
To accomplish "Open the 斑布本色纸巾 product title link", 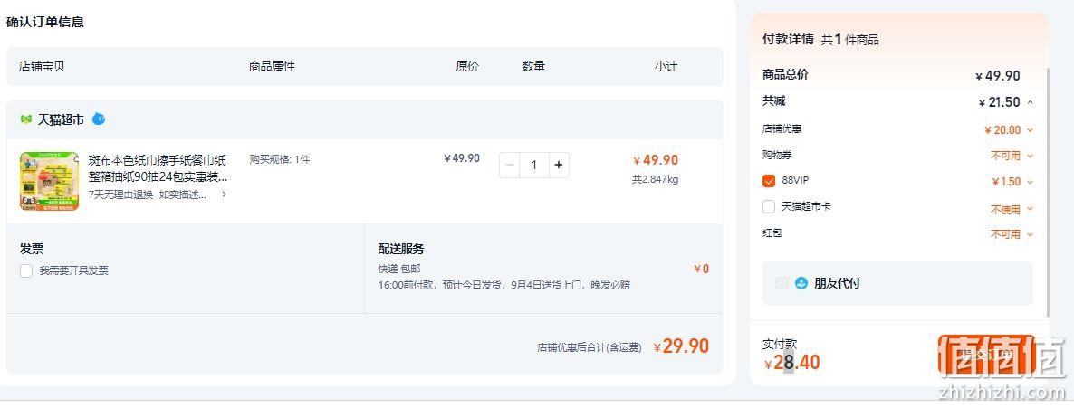I will (158, 168).
